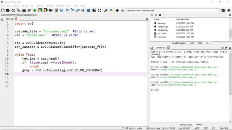Viewport: 232px width, 130px height.
Task: Open the File menu
Action: (3, 6)
